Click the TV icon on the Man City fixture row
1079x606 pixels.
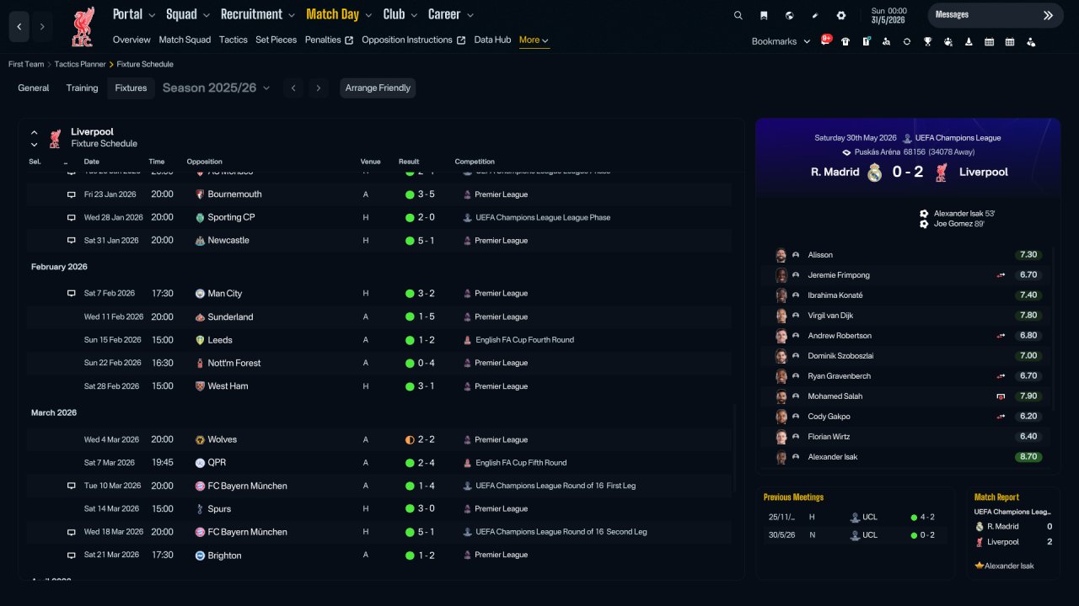point(72,294)
